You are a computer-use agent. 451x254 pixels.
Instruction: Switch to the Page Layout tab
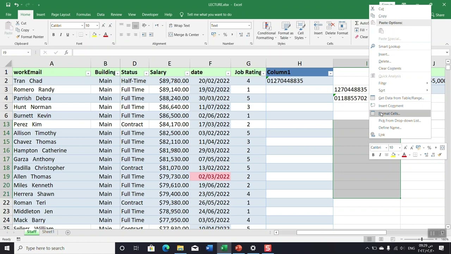click(61, 14)
